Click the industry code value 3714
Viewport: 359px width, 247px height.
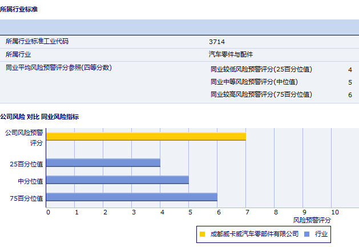(217, 42)
